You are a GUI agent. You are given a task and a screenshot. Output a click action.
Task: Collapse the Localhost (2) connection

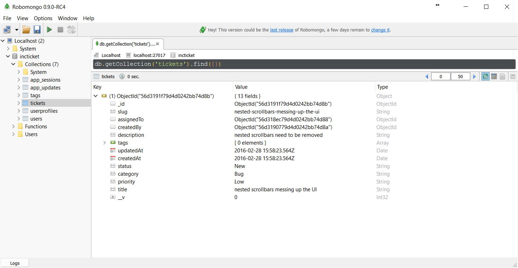click(3, 41)
